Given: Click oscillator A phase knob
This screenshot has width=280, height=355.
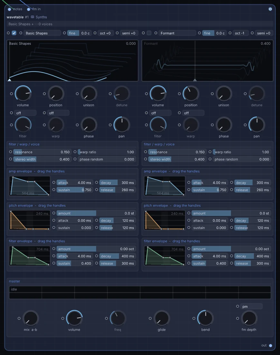Looking at the screenshot, I should tap(89, 125).
